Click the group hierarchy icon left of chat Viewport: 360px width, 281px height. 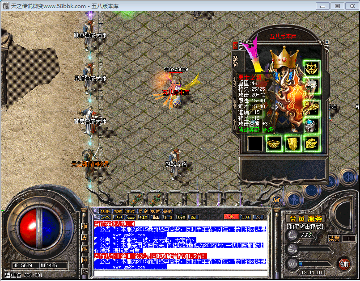click(x=85, y=238)
